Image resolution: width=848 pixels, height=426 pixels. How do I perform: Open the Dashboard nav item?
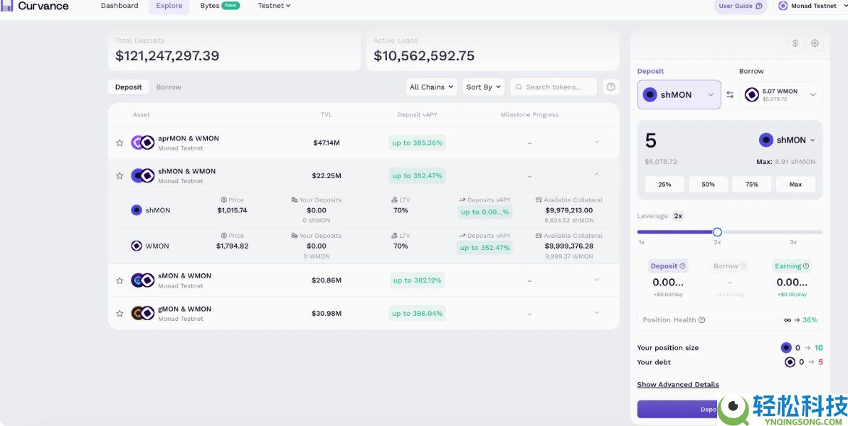point(120,6)
